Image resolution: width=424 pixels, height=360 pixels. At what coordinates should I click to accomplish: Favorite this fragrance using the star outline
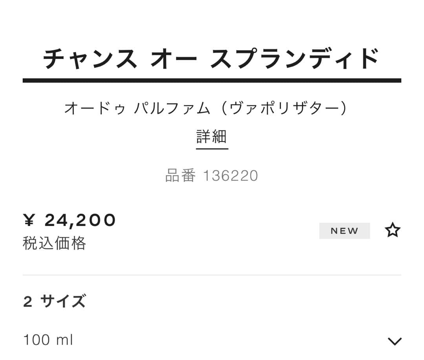pos(393,231)
